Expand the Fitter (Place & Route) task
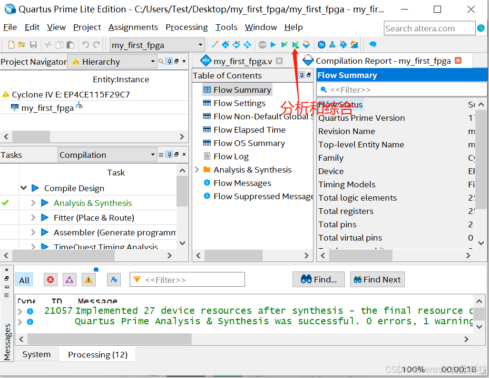This screenshot has width=489, height=378. coord(33,217)
